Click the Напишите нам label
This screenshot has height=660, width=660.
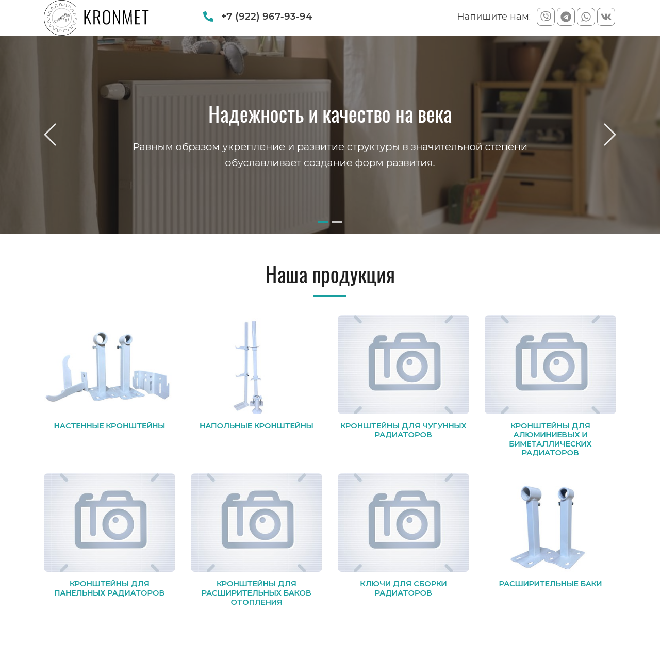coord(493,16)
